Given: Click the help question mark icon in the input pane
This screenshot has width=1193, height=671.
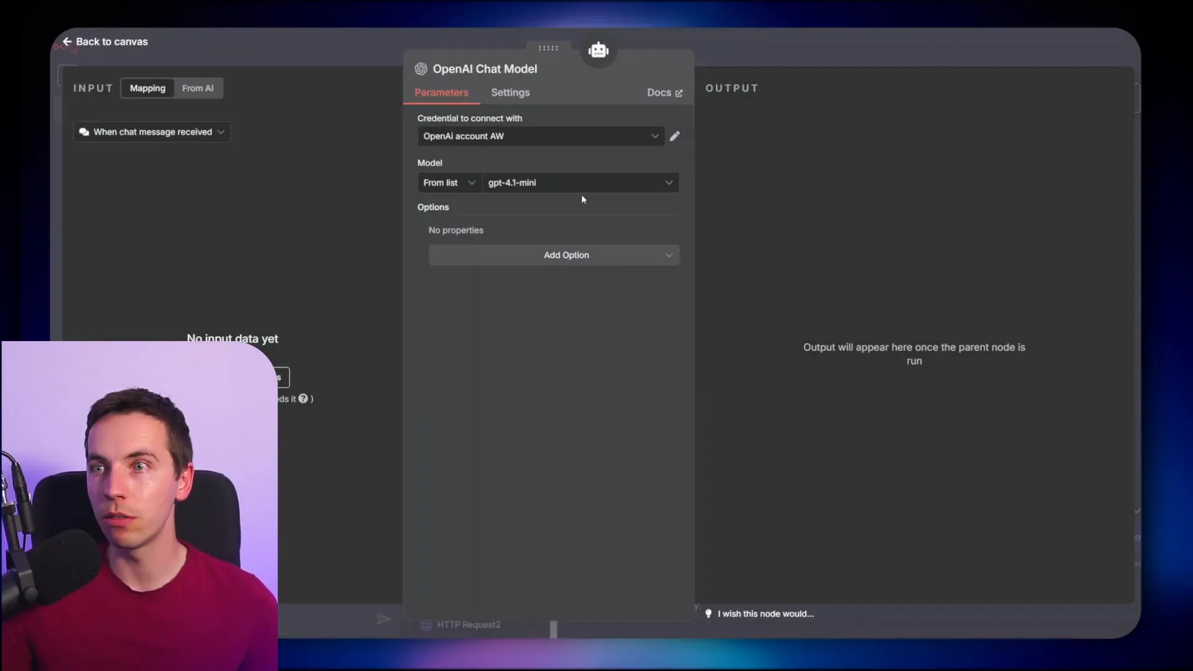Looking at the screenshot, I should (x=303, y=399).
